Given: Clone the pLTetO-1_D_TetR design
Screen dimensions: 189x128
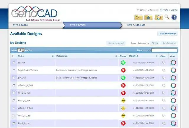Looking at the screenshot, I should tap(164, 108).
